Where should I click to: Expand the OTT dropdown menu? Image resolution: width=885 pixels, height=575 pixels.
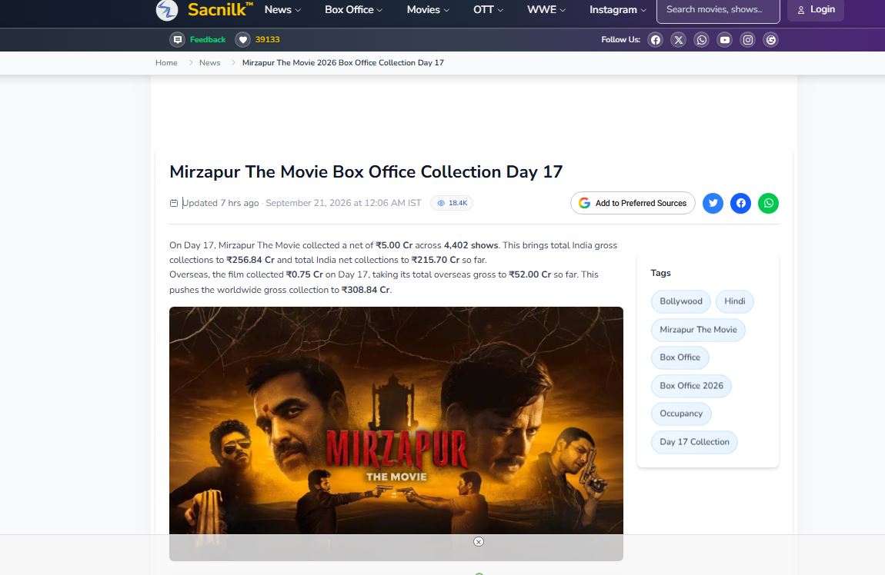pyautogui.click(x=488, y=9)
